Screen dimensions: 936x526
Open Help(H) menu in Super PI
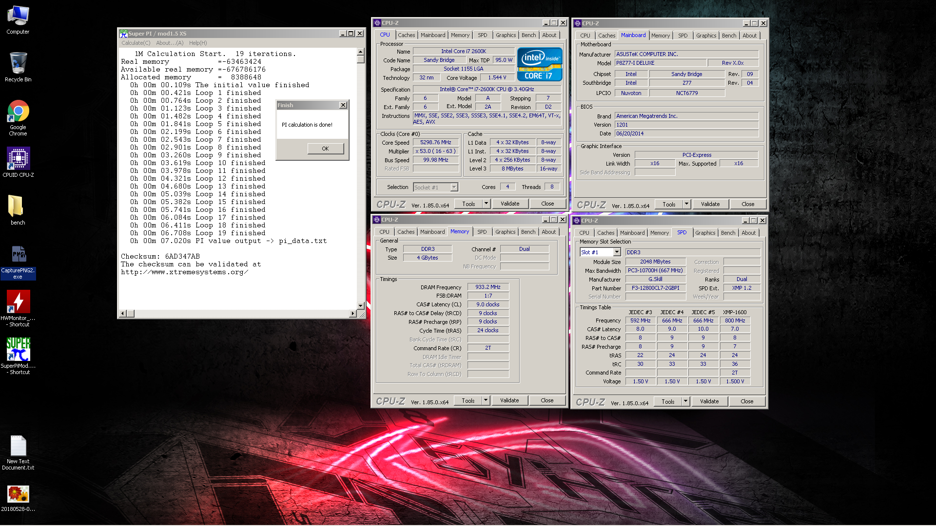(x=198, y=43)
